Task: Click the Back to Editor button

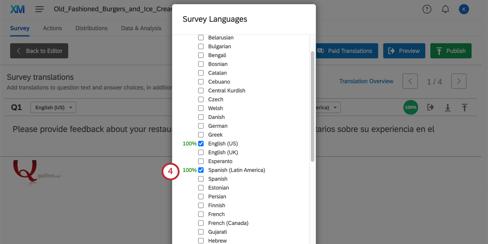Action: (x=39, y=51)
